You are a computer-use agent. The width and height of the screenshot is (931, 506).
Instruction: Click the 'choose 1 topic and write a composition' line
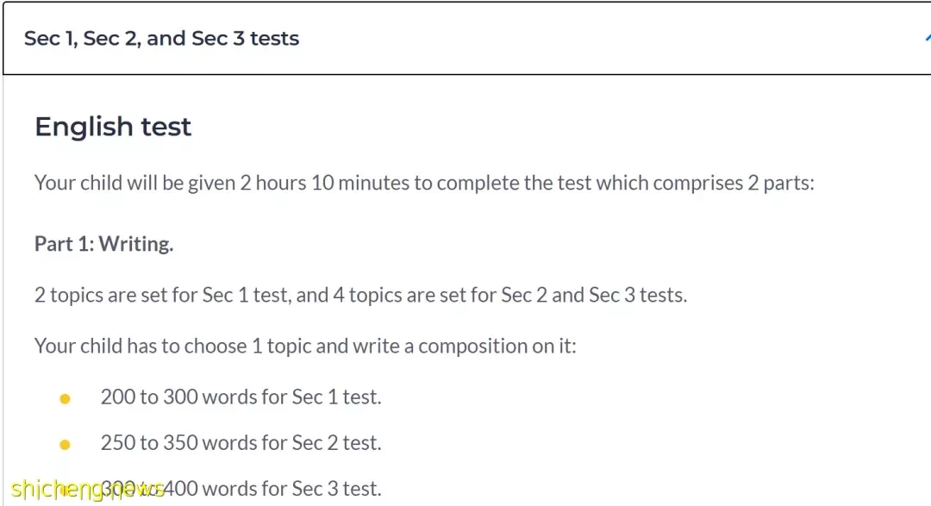click(x=305, y=346)
